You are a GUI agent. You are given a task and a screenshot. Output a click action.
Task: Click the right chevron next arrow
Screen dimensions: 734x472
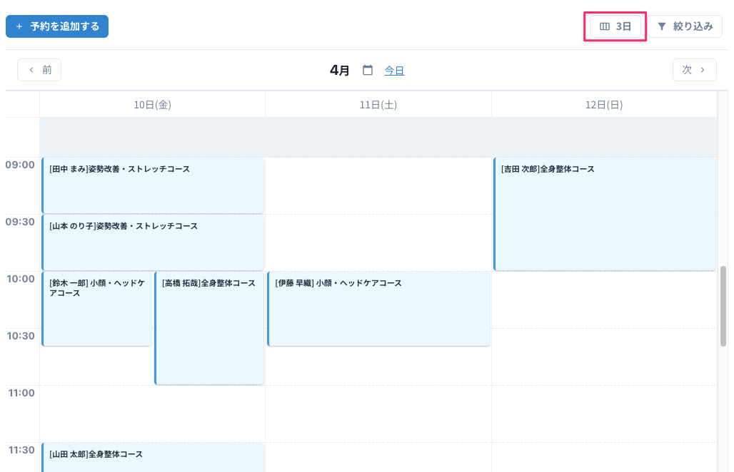(703, 70)
